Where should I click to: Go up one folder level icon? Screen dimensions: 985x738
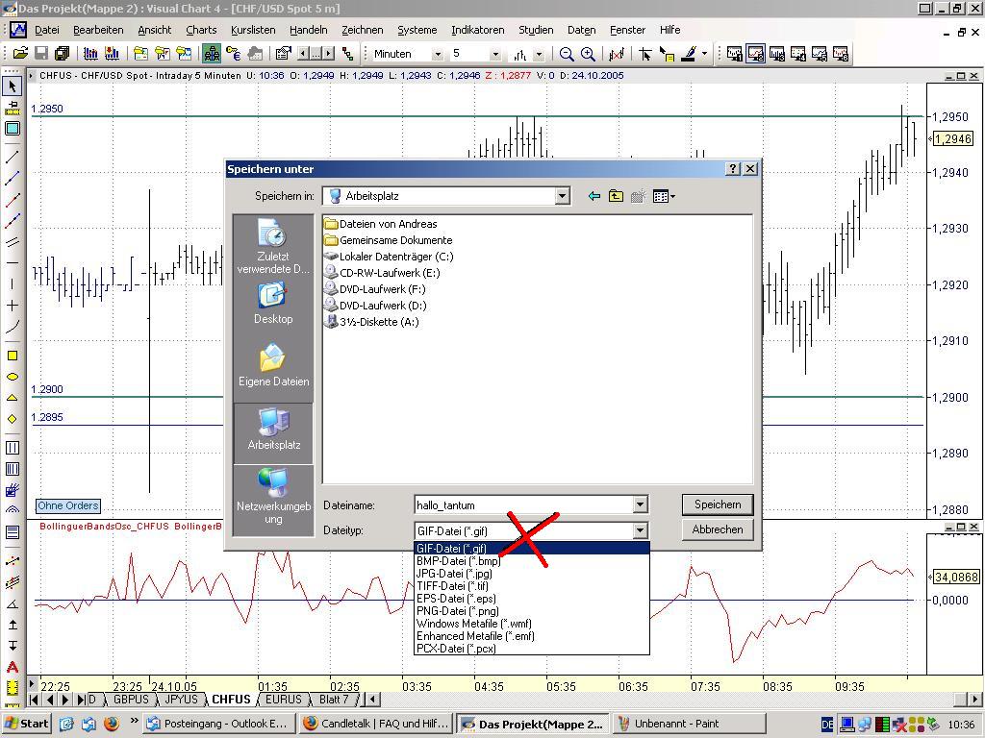(x=616, y=196)
